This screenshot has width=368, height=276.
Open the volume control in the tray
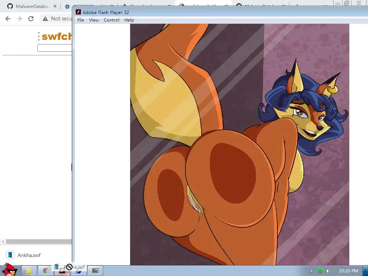click(x=328, y=271)
